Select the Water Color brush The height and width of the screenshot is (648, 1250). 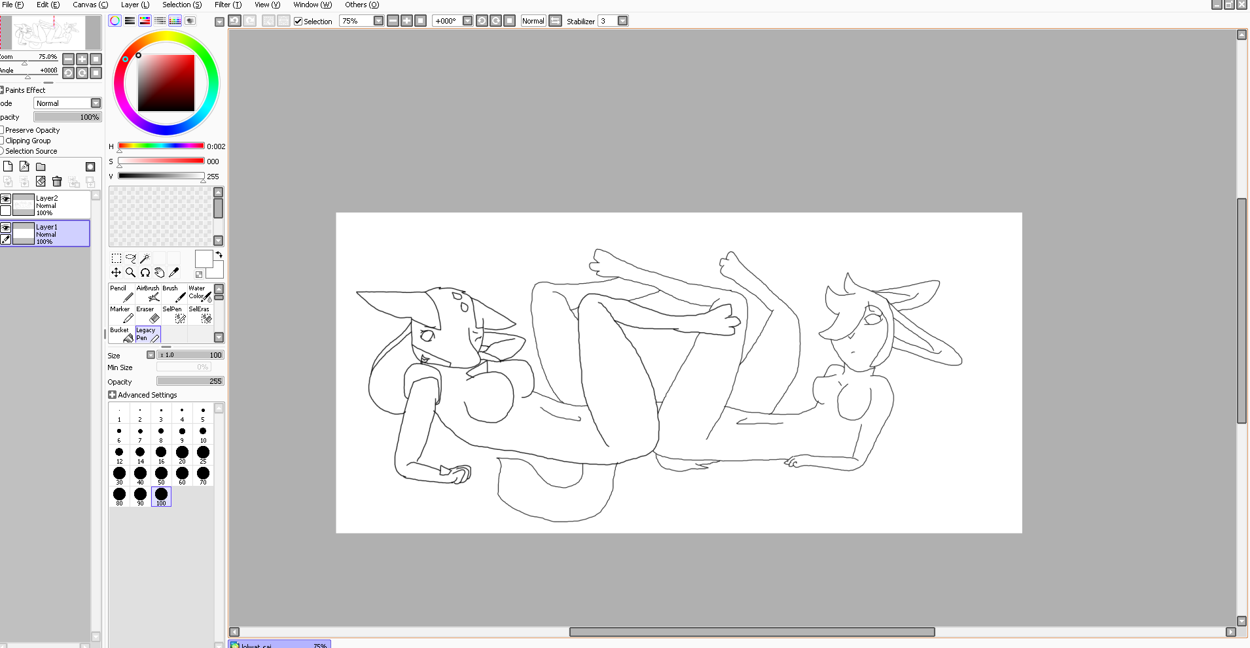click(200, 294)
